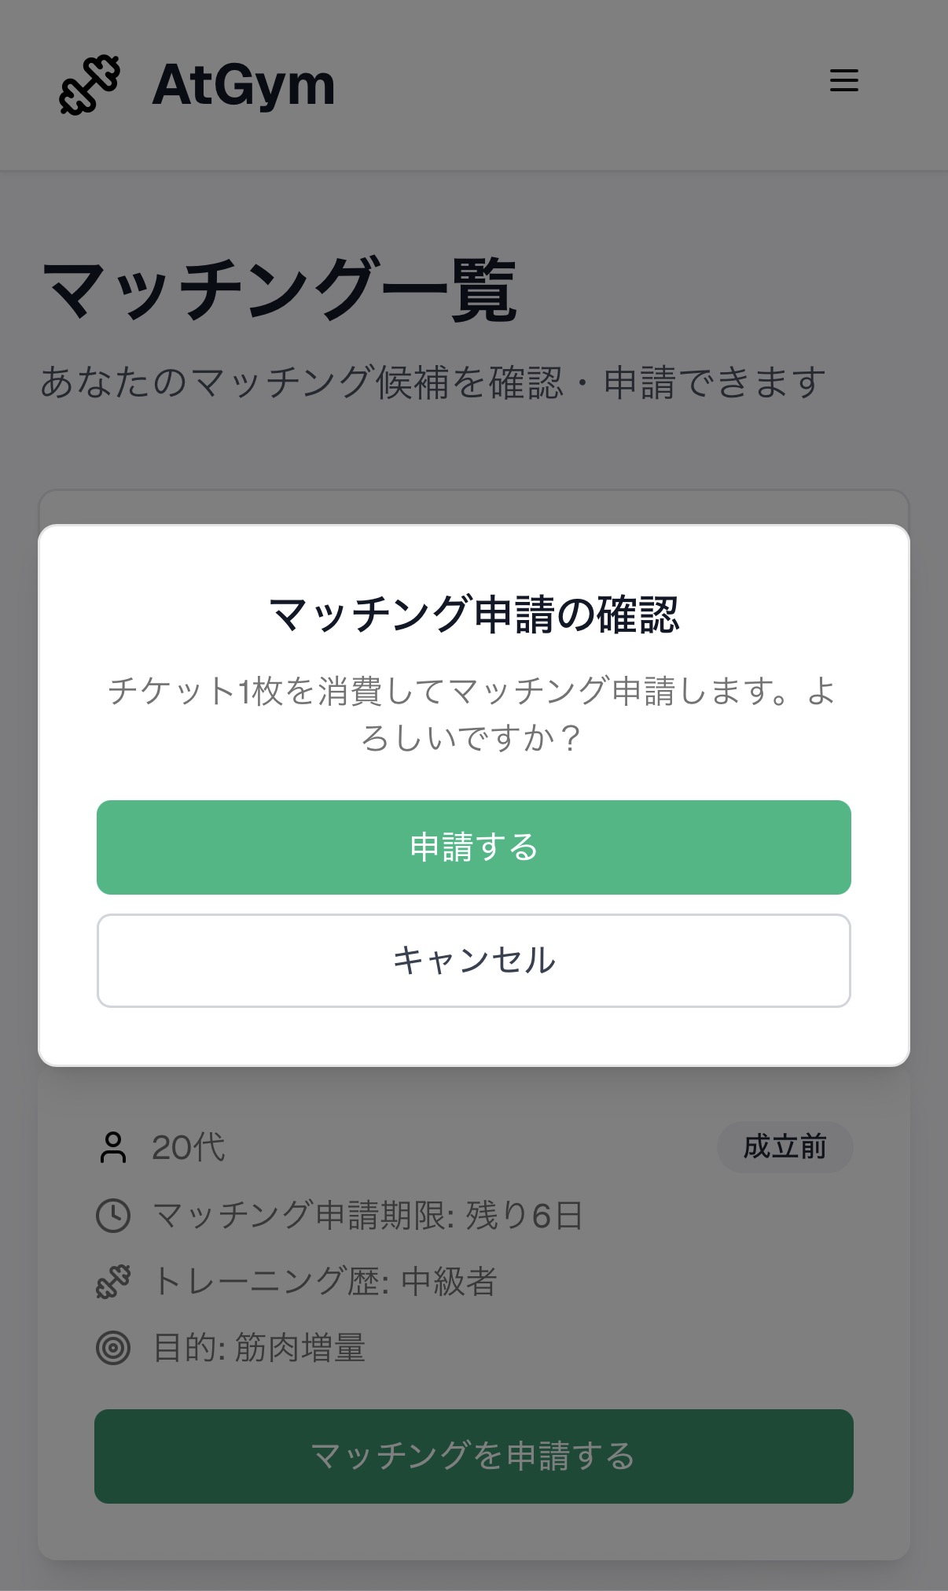
Task: Click the person icon beside 20代
Action: coord(113,1147)
